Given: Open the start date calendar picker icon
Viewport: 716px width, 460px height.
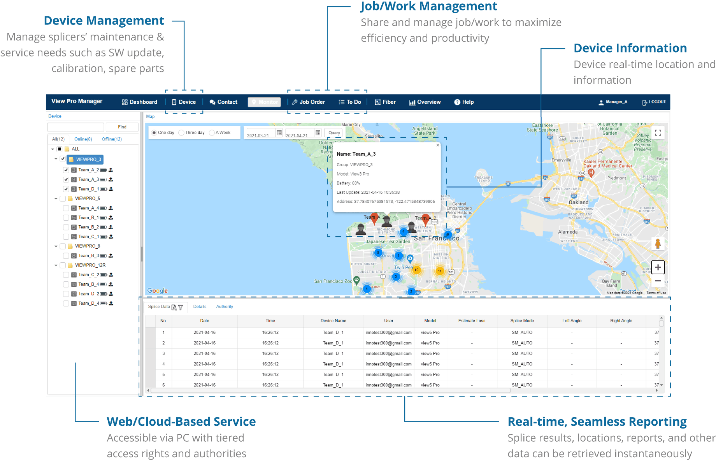Looking at the screenshot, I should pos(279,133).
